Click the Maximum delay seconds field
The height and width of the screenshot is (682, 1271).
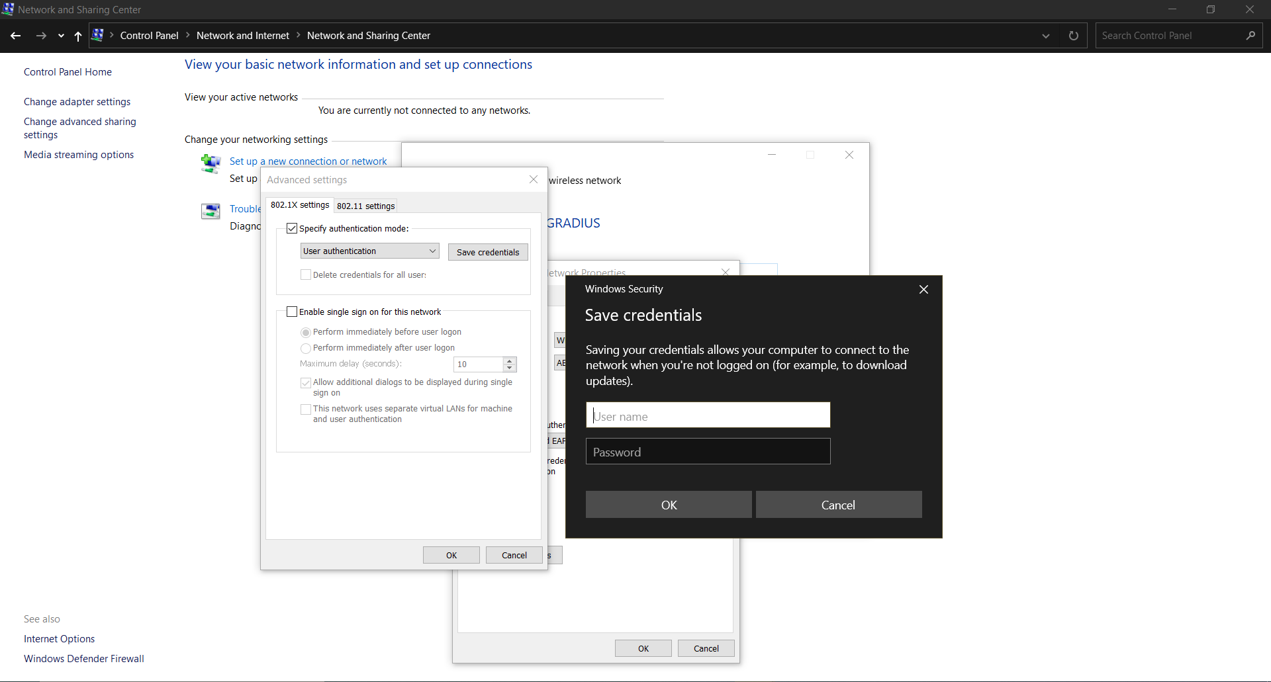click(x=478, y=364)
